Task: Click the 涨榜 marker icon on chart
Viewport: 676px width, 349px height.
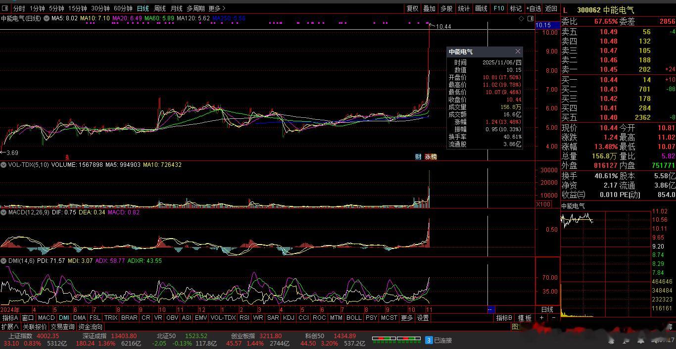Action: (431, 157)
